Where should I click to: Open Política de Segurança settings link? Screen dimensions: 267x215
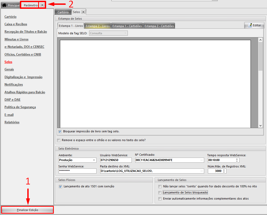[20, 107]
